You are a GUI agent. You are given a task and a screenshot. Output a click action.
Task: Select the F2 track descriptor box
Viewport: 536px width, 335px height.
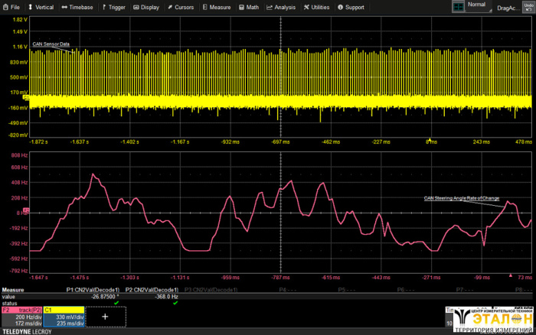pyautogui.click(x=21, y=317)
